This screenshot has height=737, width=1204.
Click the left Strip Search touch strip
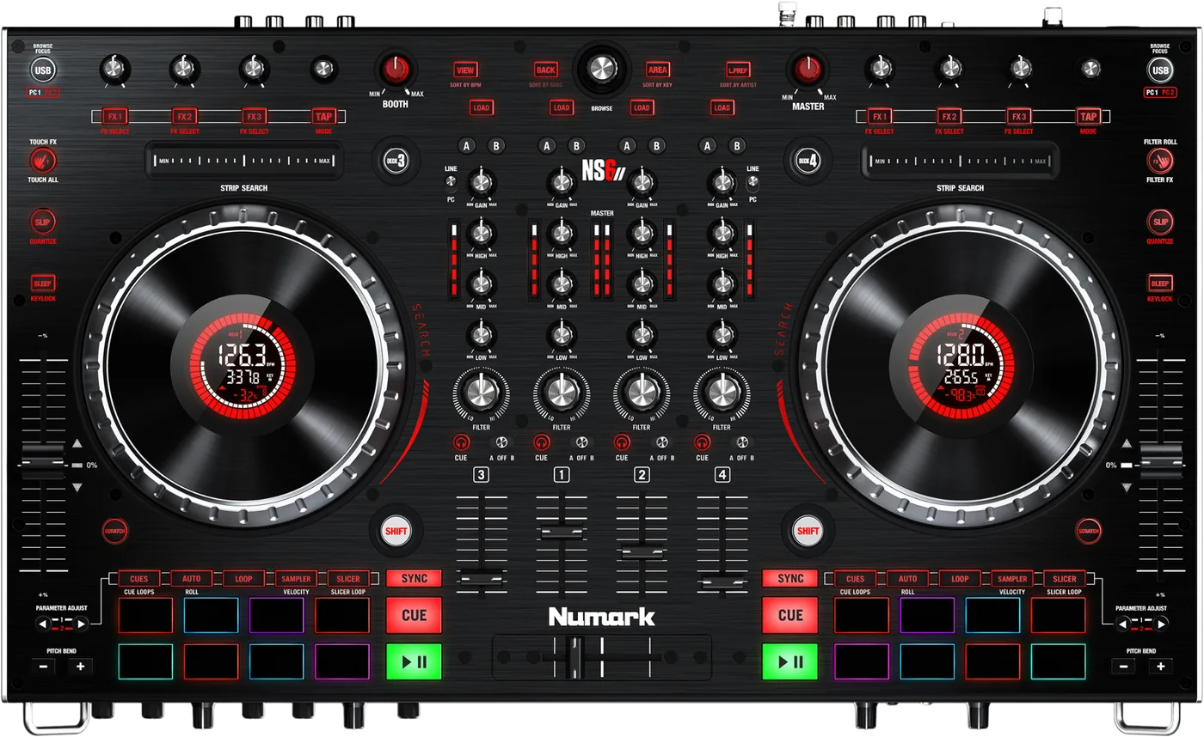(x=244, y=161)
